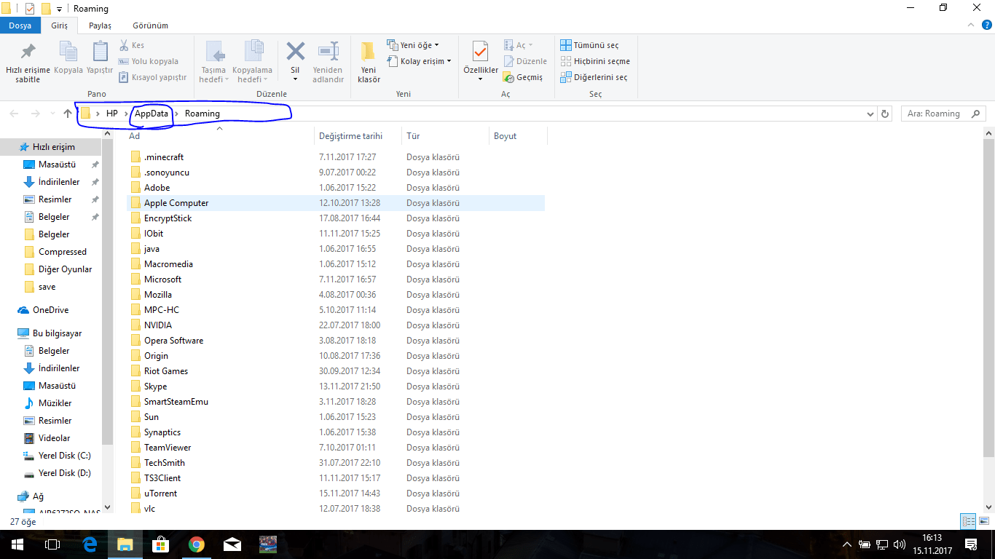Screen dimensions: 995x559
Task: Click Kısayol yapıştır command
Action: (x=152, y=77)
